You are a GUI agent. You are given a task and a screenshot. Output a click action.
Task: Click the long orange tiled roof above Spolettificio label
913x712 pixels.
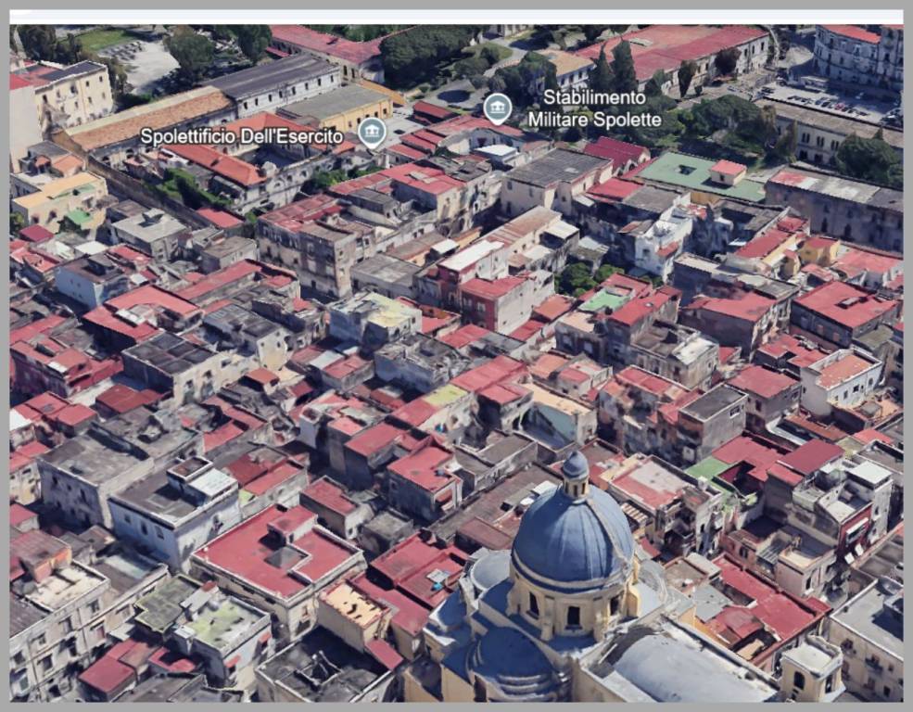148,118
